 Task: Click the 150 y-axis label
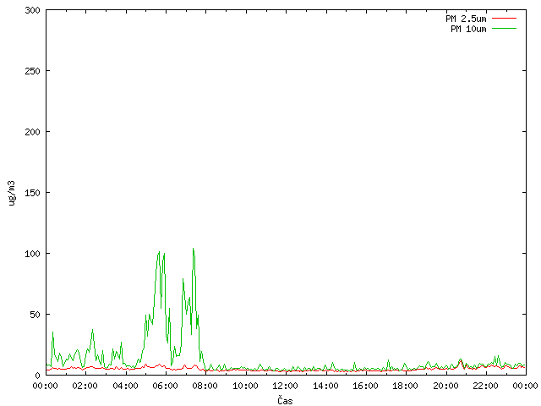click(x=32, y=193)
